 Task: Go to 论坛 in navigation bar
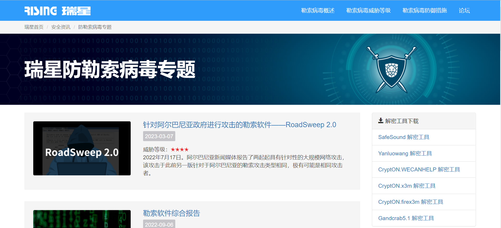(x=464, y=11)
